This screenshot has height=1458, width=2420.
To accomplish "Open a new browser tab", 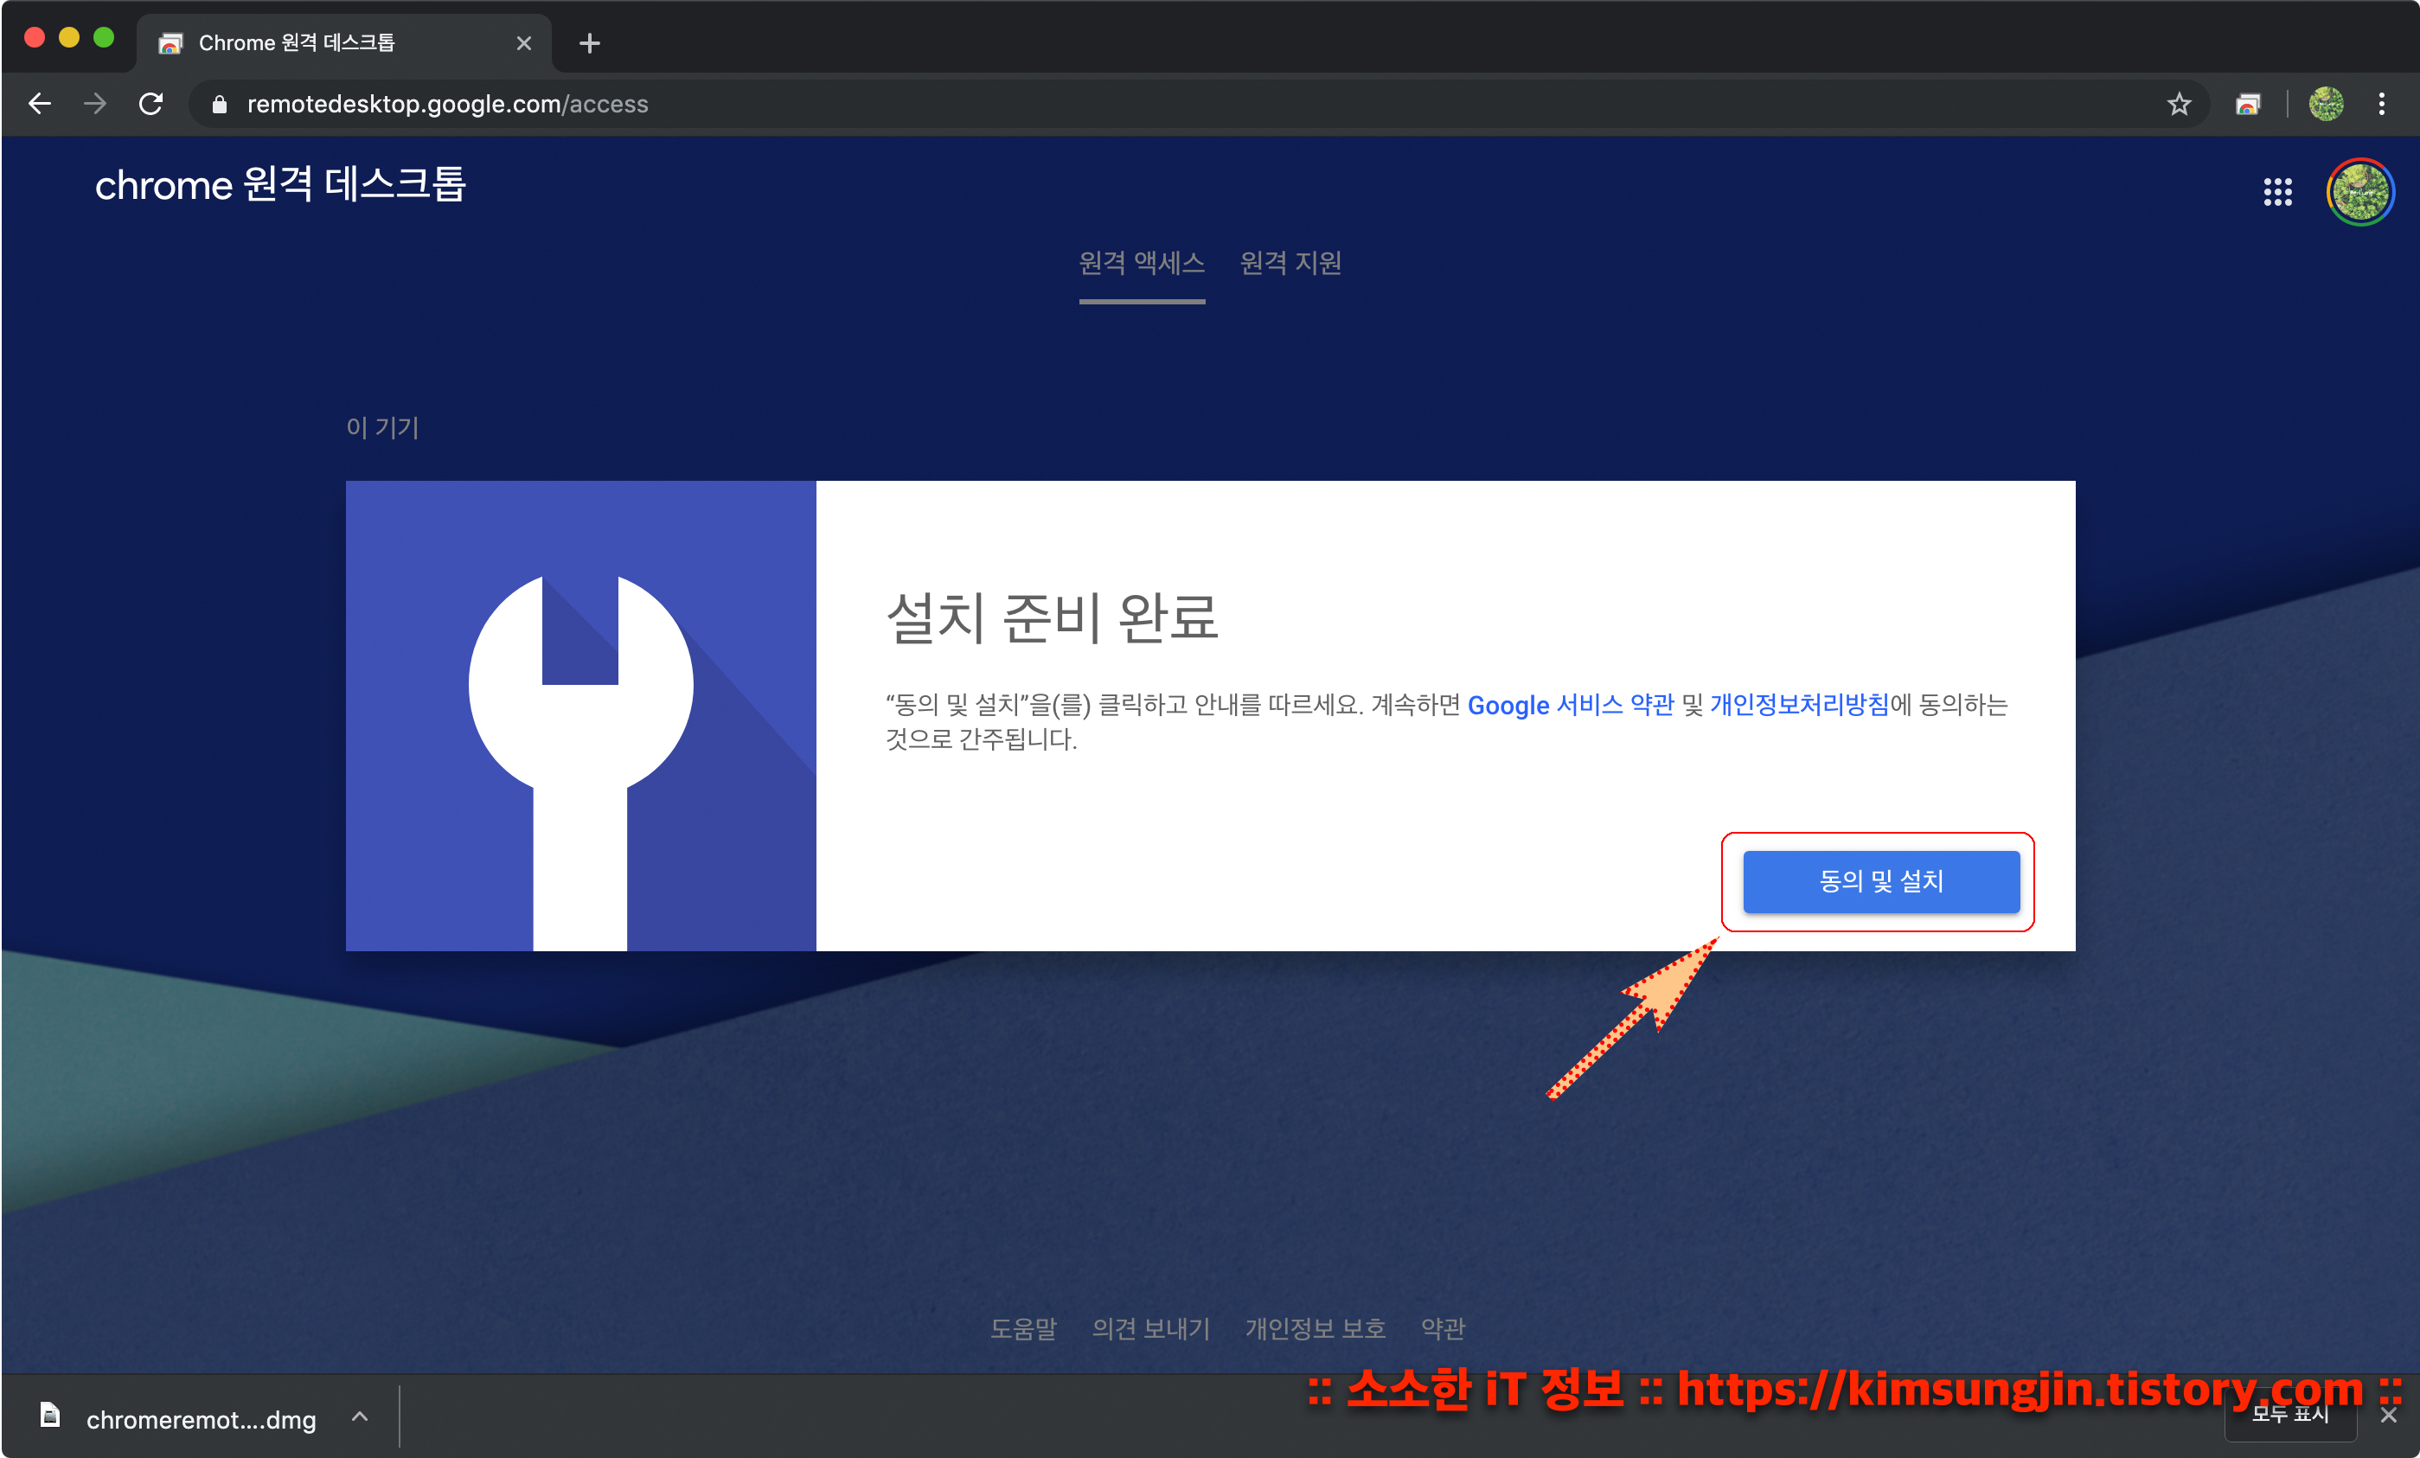I will [x=589, y=43].
